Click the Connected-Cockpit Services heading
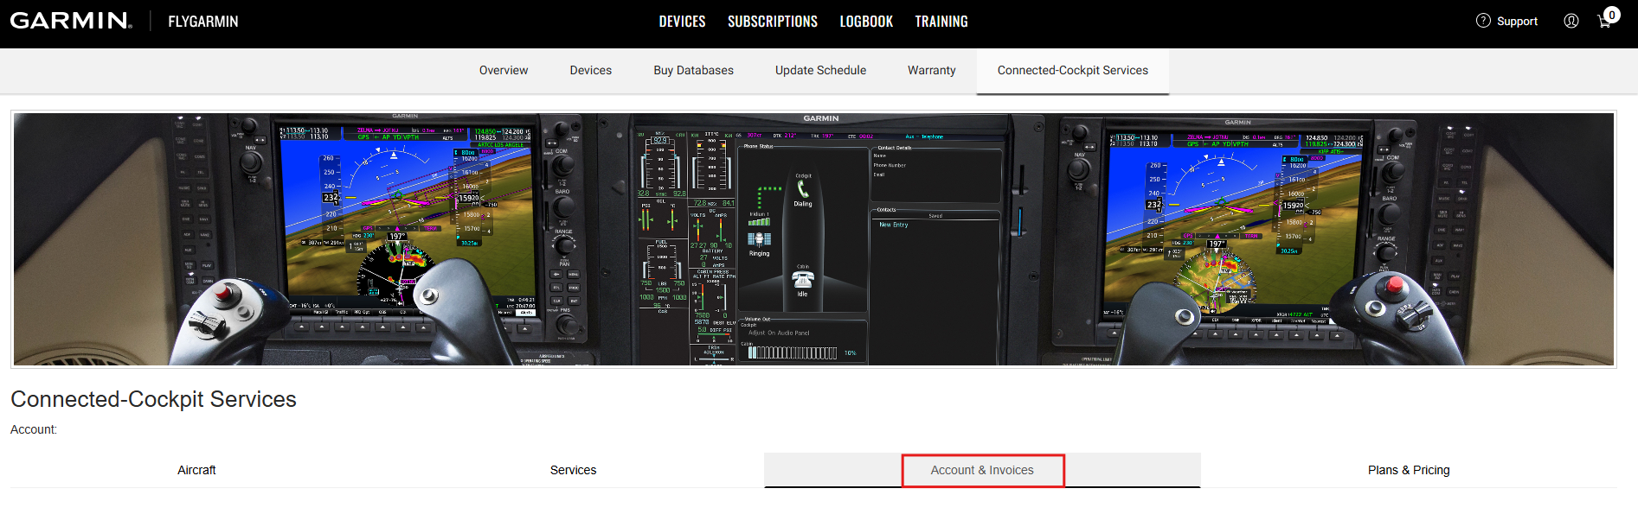Image resolution: width=1638 pixels, height=514 pixels. tap(153, 399)
